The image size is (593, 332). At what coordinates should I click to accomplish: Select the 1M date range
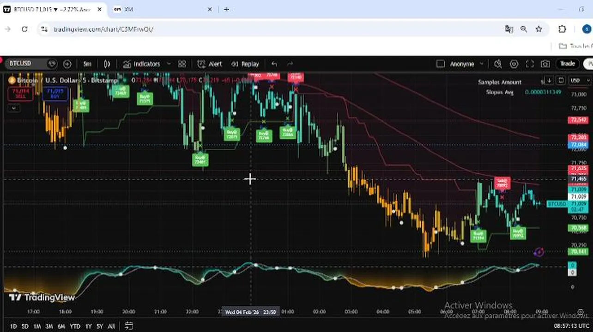[37, 326]
